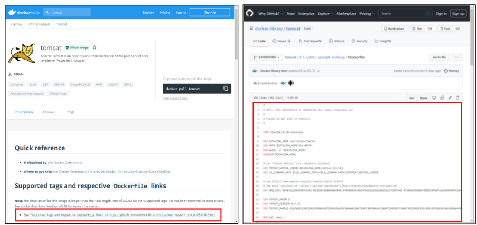Expand the Why GitHub? menu
Viewport: 477px width, 225px height.
271,13
